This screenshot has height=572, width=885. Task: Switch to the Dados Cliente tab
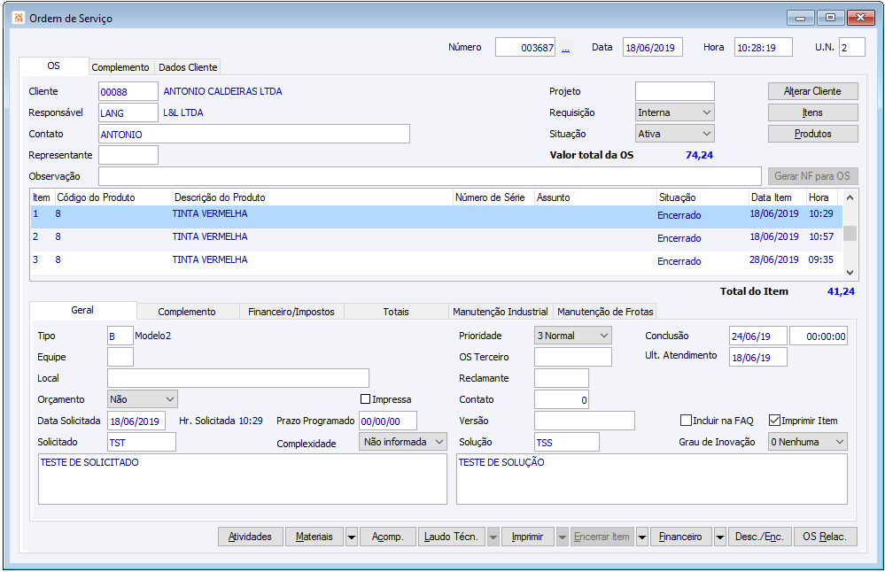pyautogui.click(x=187, y=67)
